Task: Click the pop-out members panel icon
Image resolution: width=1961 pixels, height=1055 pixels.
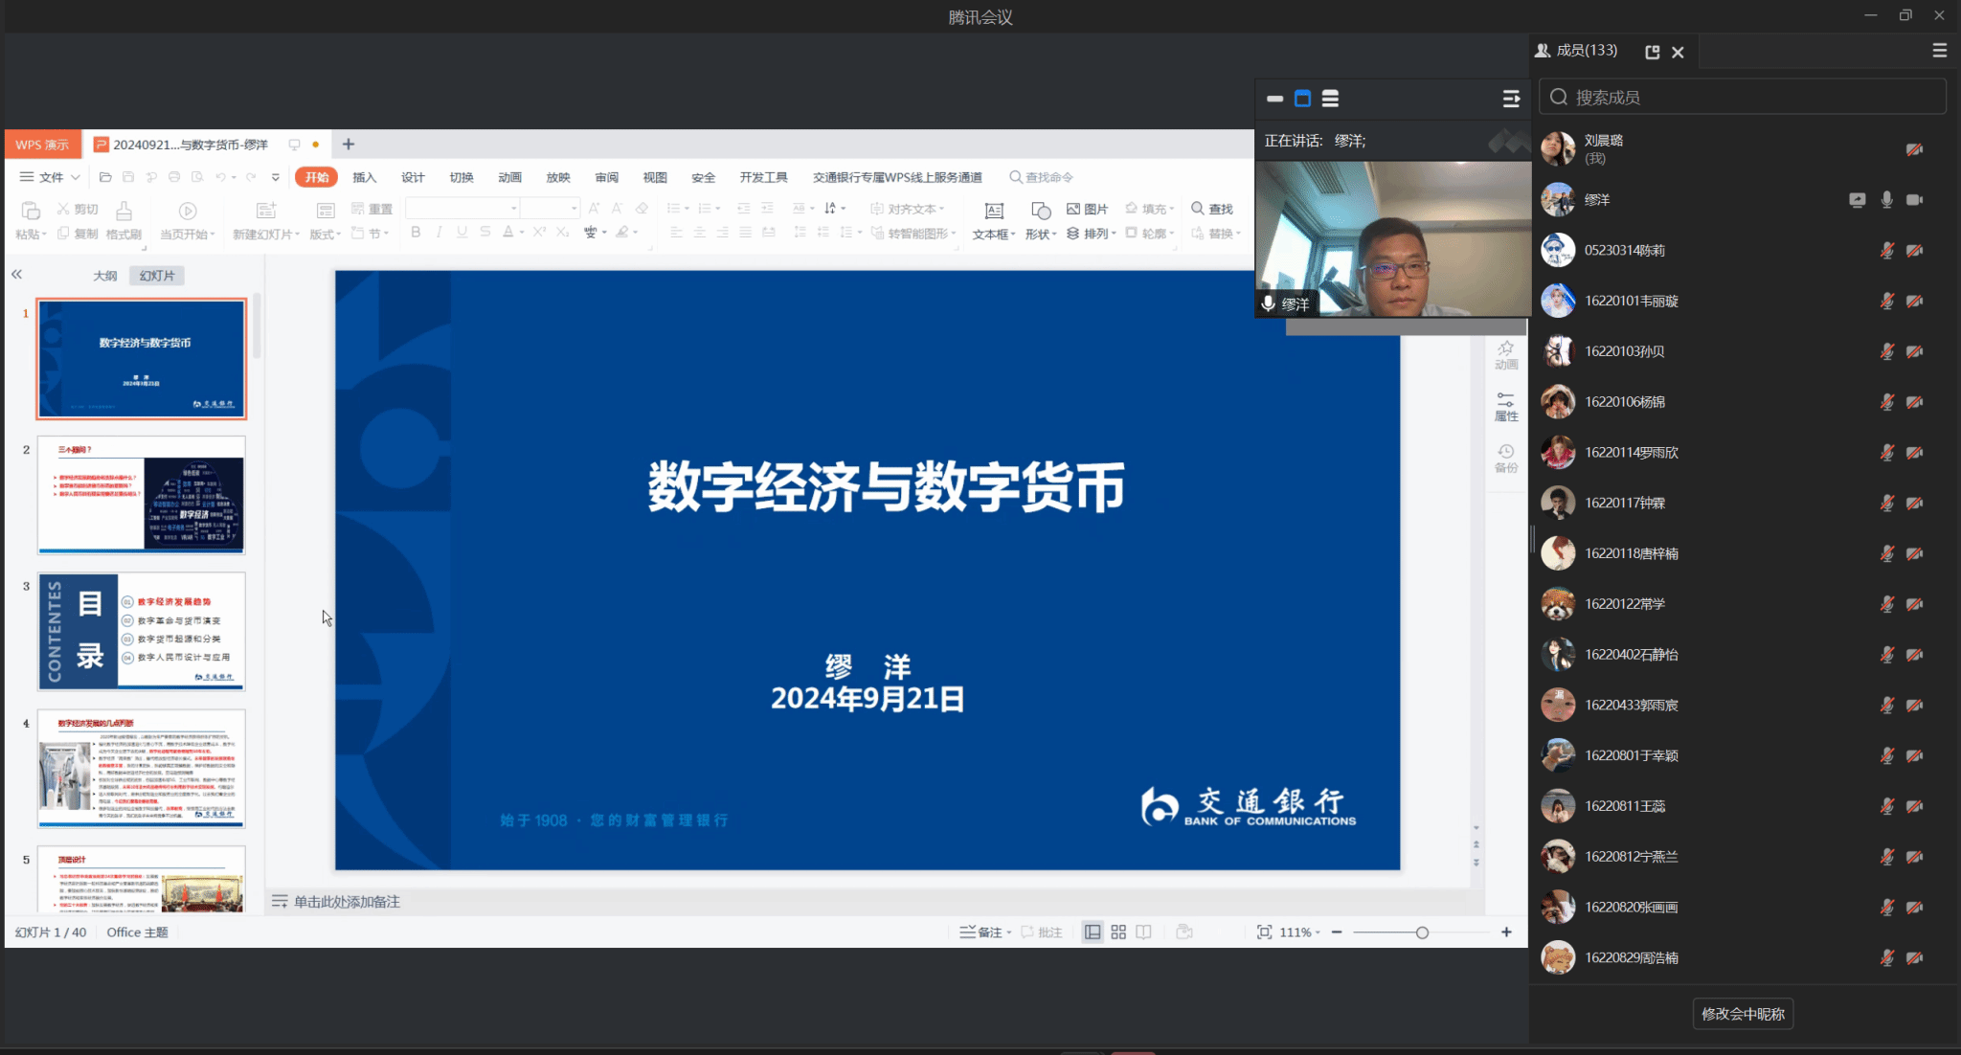Action: (1652, 52)
